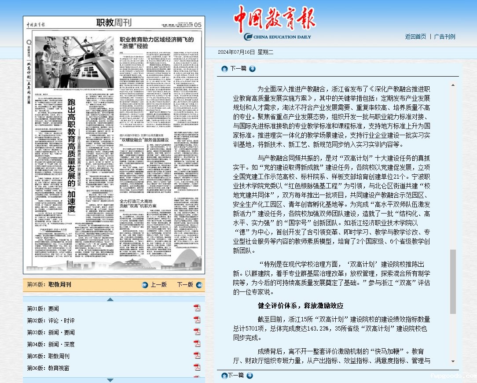This screenshot has height=383, width=477.
Task: Open the PDF icon beside 第06版 教育视窗
Action: [x=197, y=367]
